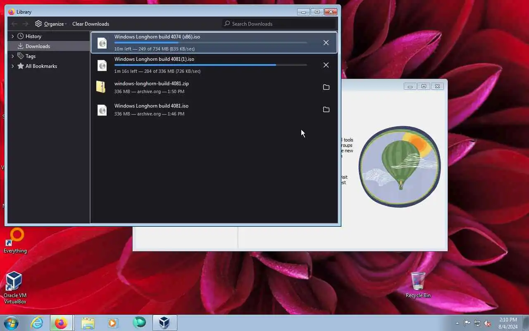Click the build 4081(1) download progress bar
The width and height of the screenshot is (529, 331).
coord(211,65)
